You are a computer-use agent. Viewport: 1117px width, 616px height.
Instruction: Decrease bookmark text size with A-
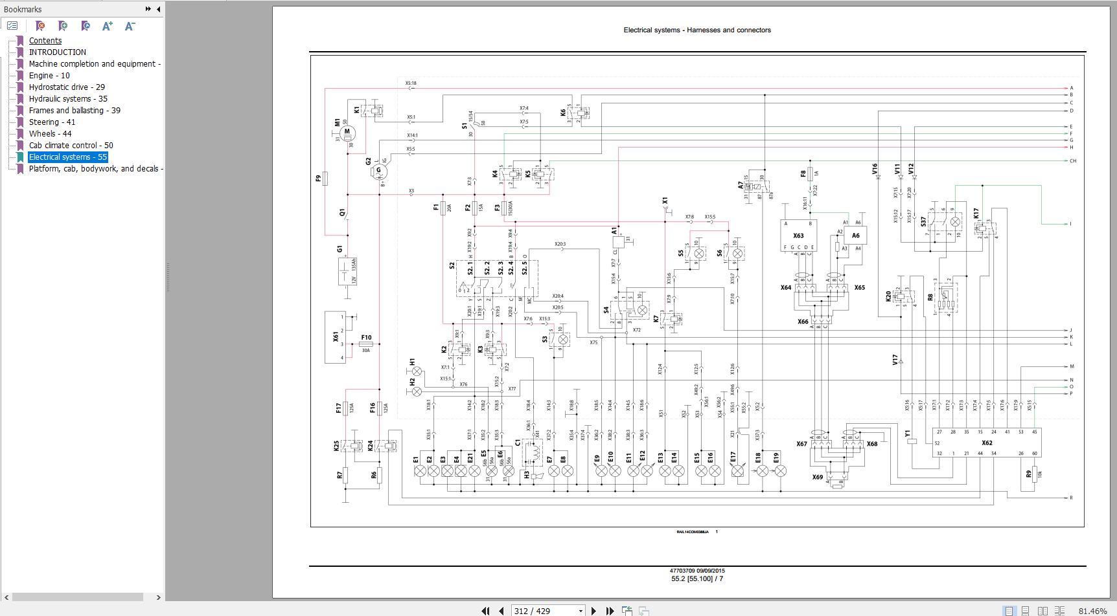[130, 26]
